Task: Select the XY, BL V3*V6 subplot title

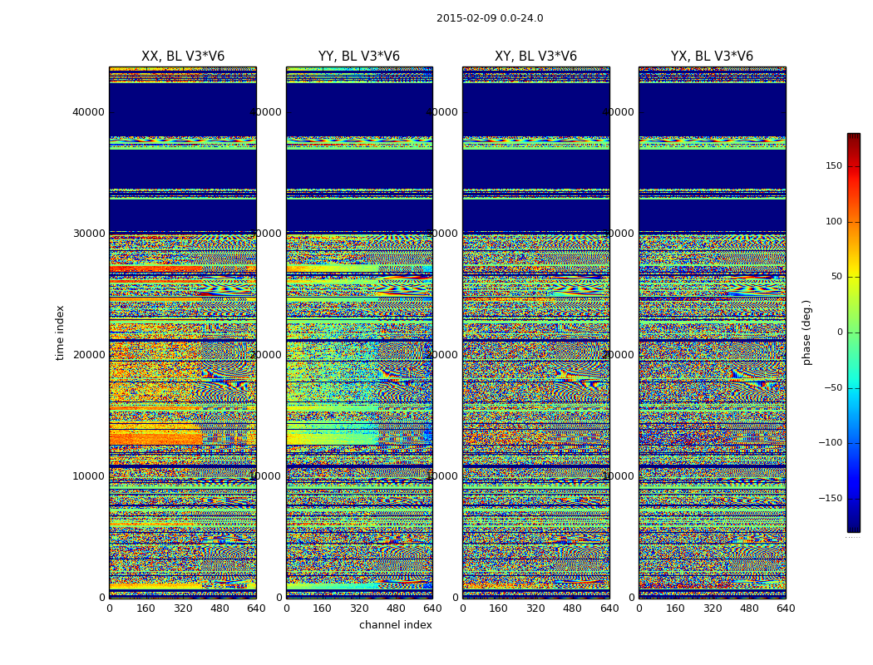Action: tap(535, 57)
